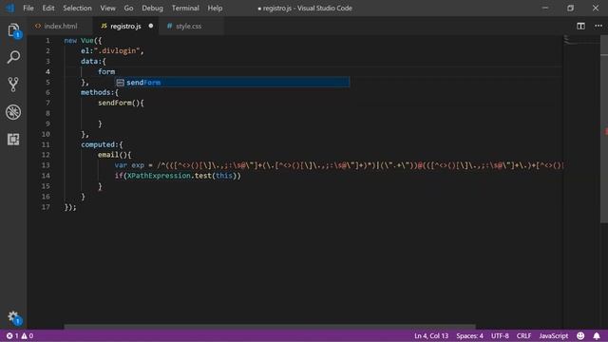
Task: Click the split editor icon
Action: (x=580, y=26)
